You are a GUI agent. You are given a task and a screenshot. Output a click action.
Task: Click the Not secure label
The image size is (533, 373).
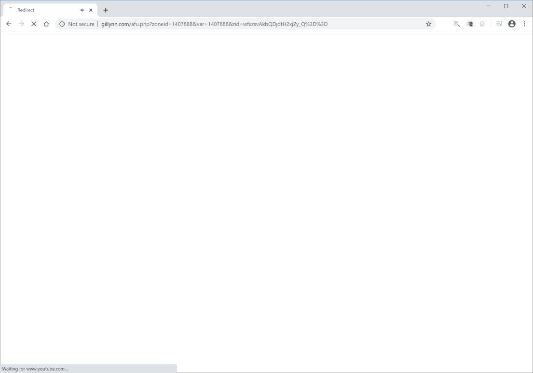(81, 24)
